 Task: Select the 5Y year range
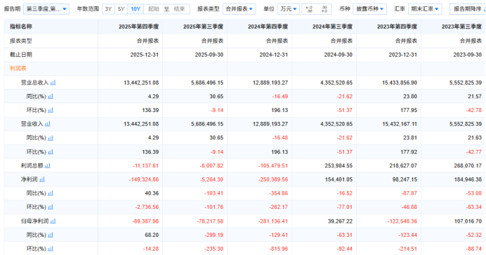121,9
